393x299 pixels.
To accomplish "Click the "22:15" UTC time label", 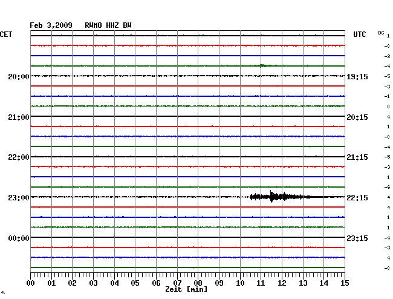I will click(357, 198).
